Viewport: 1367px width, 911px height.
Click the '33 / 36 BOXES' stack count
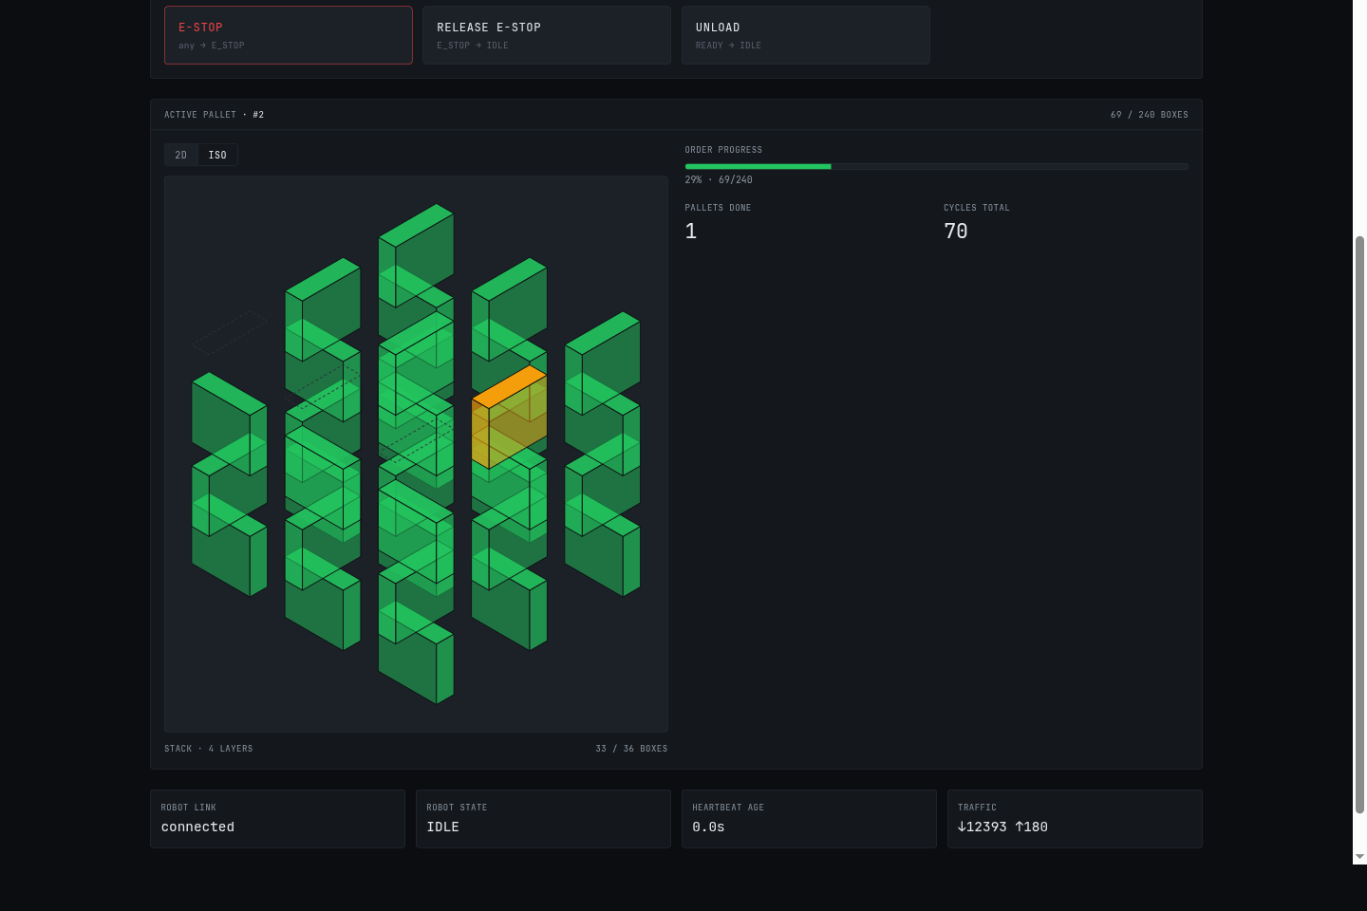[x=631, y=749]
